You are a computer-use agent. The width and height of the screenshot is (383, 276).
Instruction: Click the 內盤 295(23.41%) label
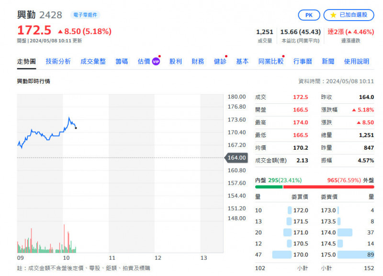(279, 180)
